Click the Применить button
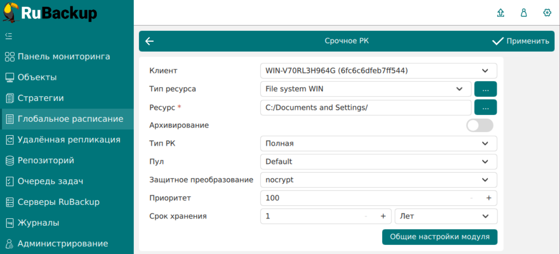Viewport: 560px width, 254px height. (521, 41)
